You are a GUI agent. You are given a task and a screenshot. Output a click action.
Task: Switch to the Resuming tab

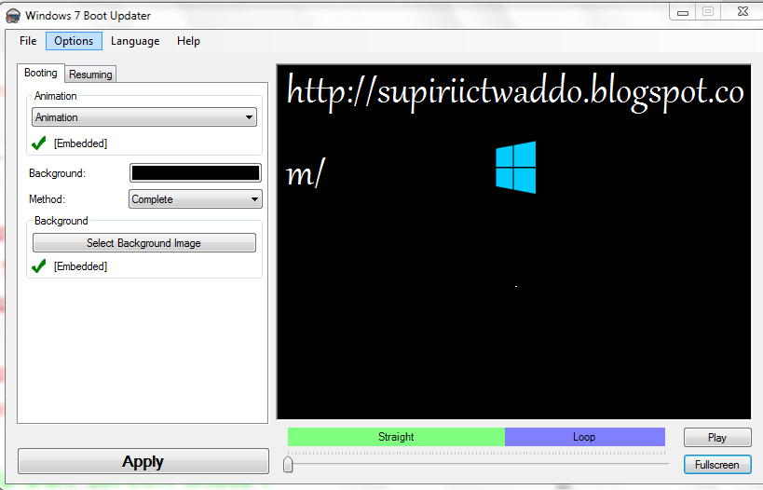click(90, 75)
